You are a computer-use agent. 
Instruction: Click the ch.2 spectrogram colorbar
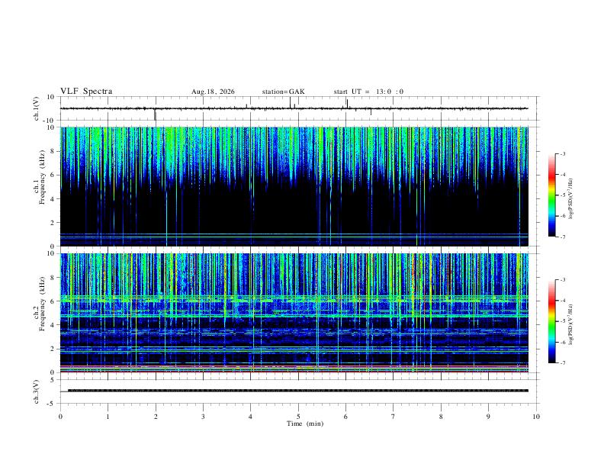click(551, 321)
